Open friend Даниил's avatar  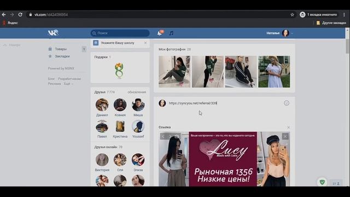coord(102,105)
